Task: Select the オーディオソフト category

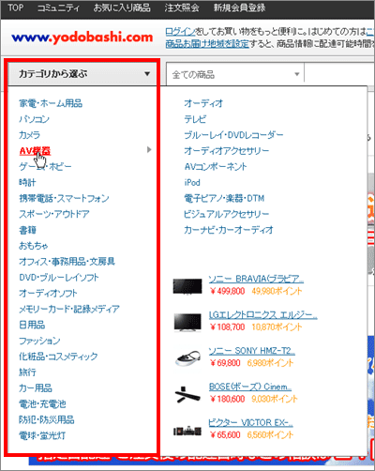Action: pyautogui.click(x=48, y=293)
